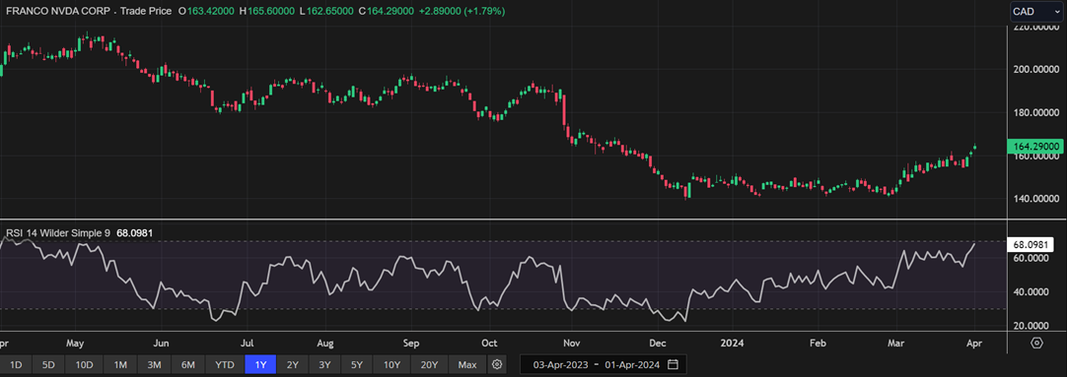Click the Trade Price label
Image resolution: width=1067 pixels, height=377 pixels.
(x=146, y=12)
